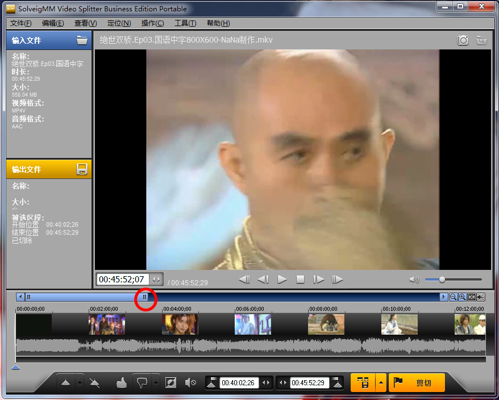Select thumbnail at 00:02:00;00
Image resolution: width=499 pixels, height=400 pixels.
pyautogui.click(x=107, y=324)
